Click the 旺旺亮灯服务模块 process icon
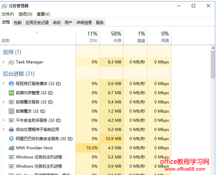The height and width of the screenshot is (175, 216). 11,84
